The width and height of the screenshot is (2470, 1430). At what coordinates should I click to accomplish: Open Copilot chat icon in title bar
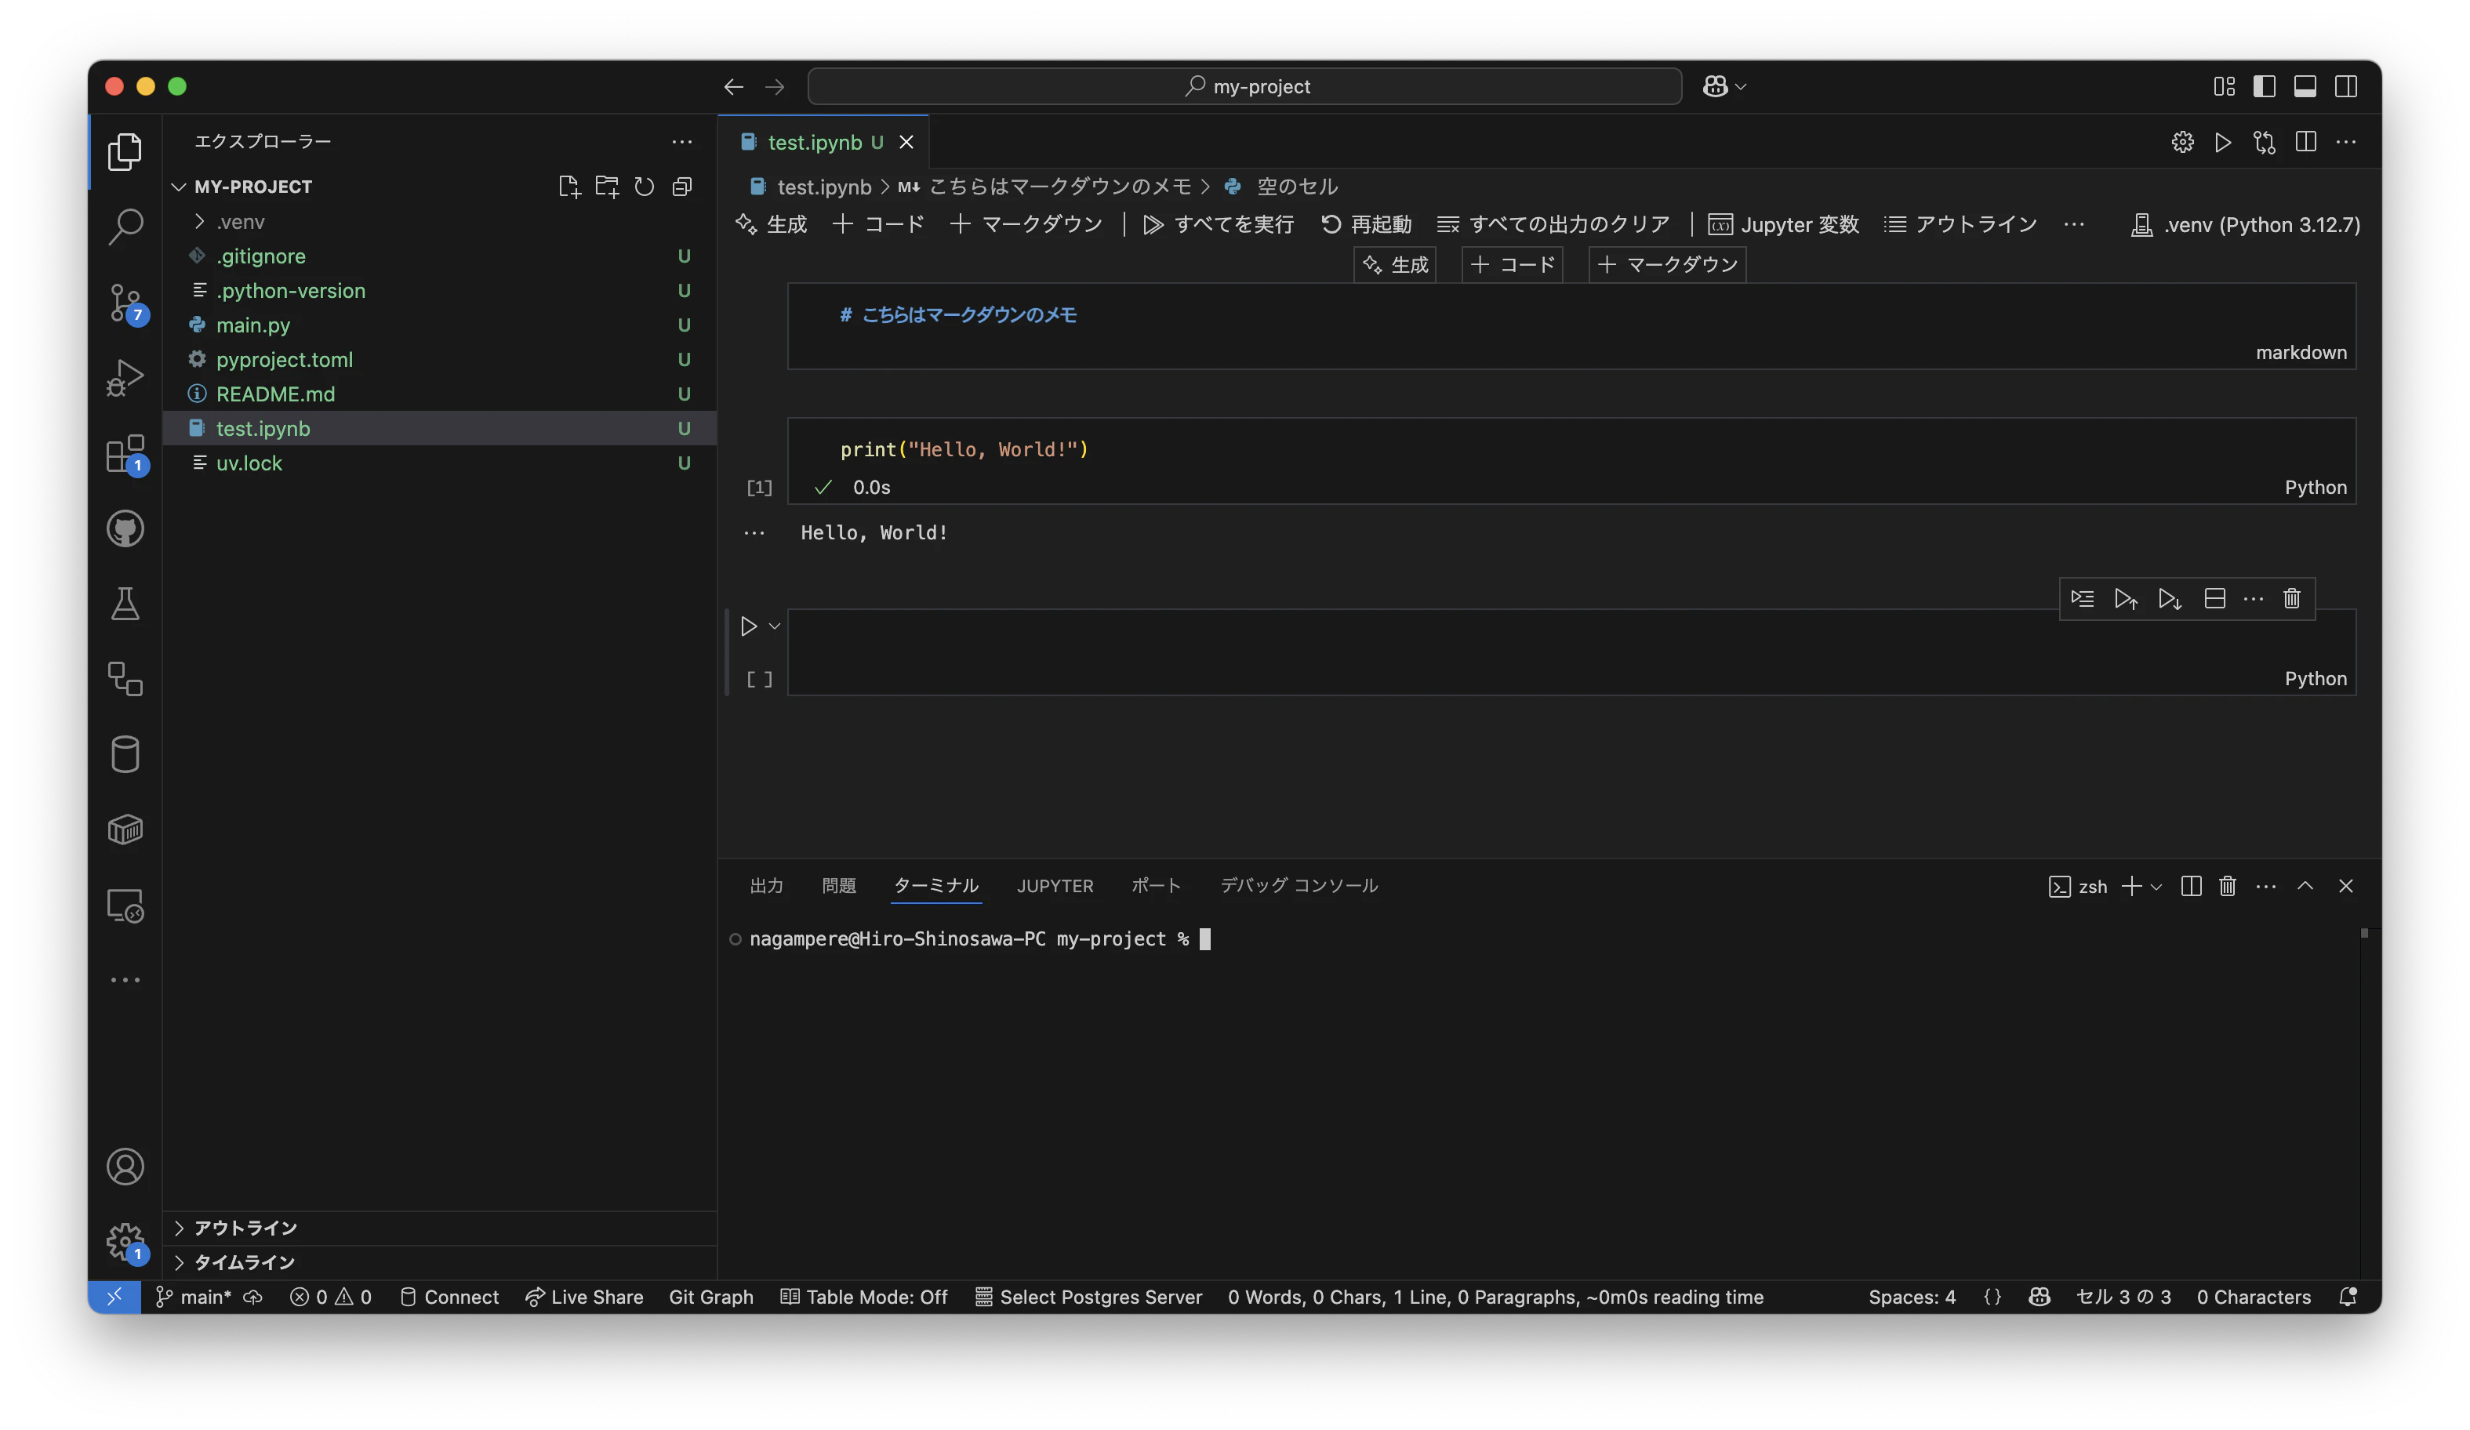pyautogui.click(x=1714, y=86)
